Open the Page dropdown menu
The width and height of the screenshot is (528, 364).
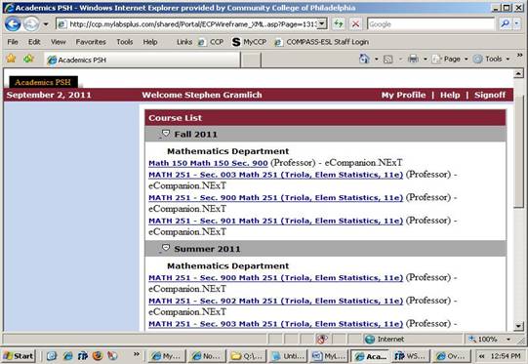(451, 59)
